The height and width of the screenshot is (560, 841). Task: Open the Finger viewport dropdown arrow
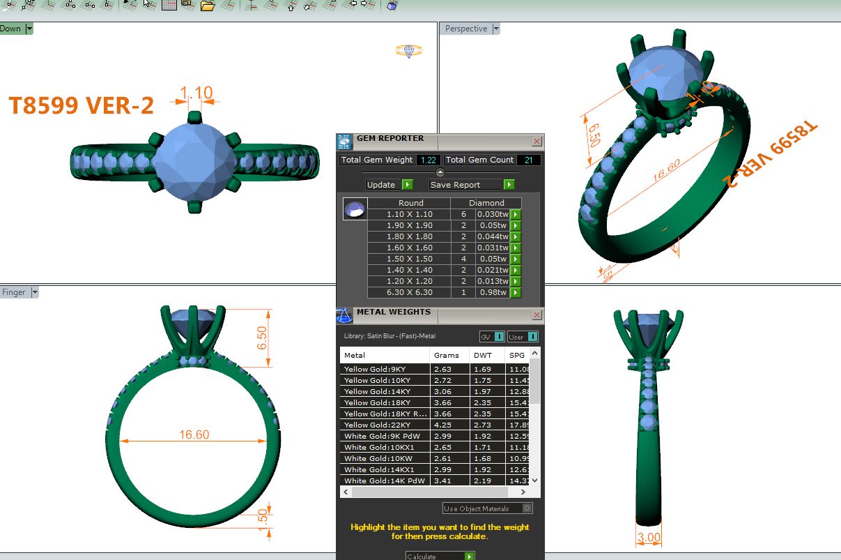click(x=34, y=292)
